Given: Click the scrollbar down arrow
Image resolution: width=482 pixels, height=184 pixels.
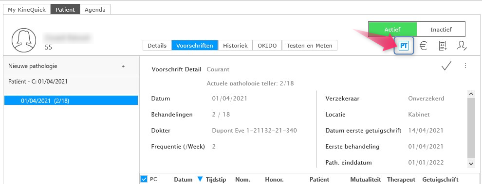Looking at the screenshot, I should click(x=471, y=164).
